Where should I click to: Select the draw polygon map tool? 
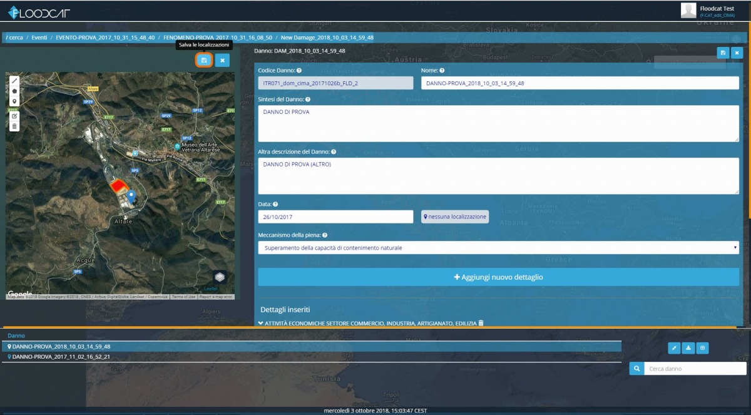point(14,91)
